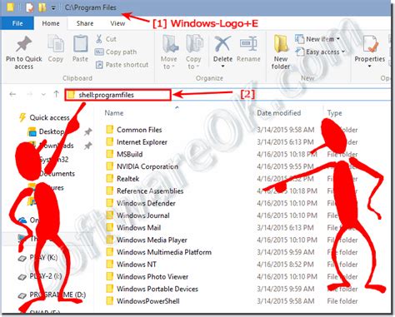Screen dimensions: 395x317
Task: Click the title bar new folder quick icon
Action: (x=42, y=7)
